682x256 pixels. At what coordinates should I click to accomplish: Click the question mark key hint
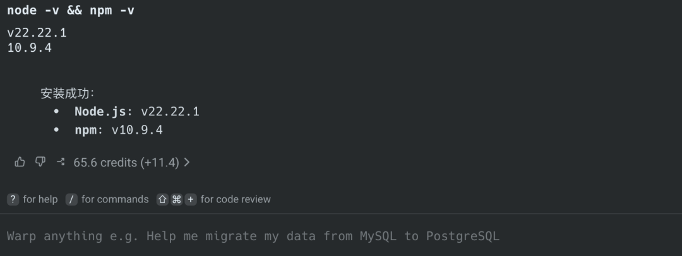pyautogui.click(x=13, y=199)
